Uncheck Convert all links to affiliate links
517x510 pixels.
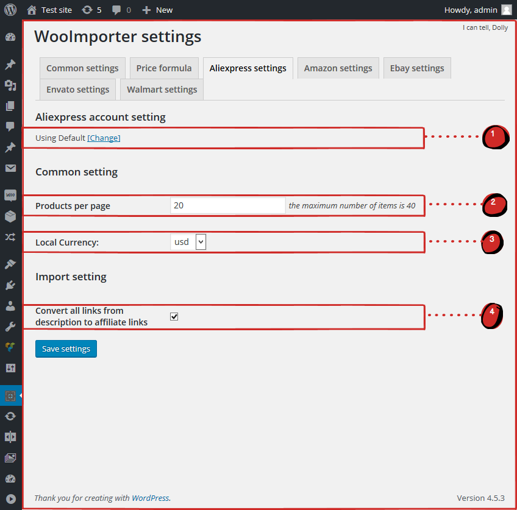pyautogui.click(x=174, y=317)
